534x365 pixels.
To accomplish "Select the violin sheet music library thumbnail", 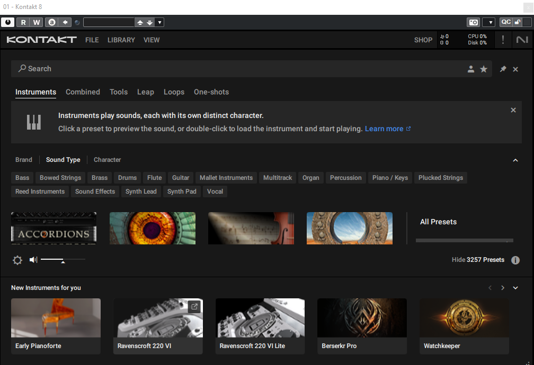I will (x=251, y=228).
